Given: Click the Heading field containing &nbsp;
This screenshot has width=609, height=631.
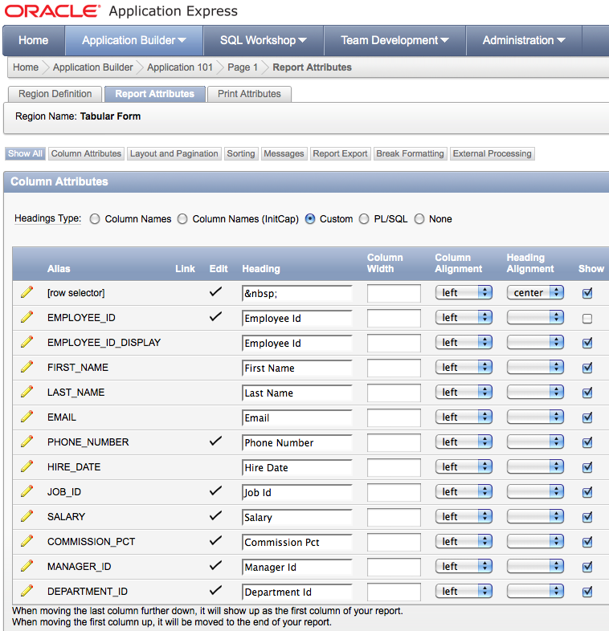Looking at the screenshot, I should 297,293.
